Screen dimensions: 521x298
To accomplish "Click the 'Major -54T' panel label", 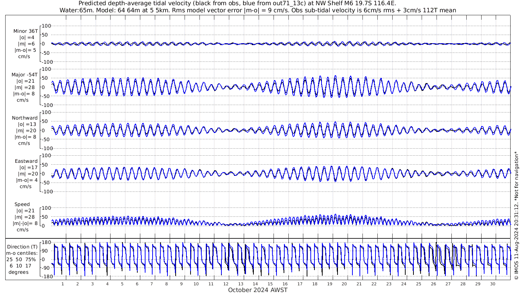I will click(25, 75).
